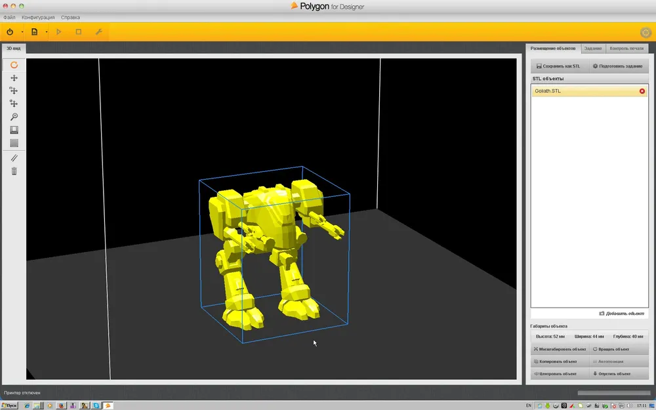Click Подготовить задание button
This screenshot has height=410, width=656.
pos(616,66)
